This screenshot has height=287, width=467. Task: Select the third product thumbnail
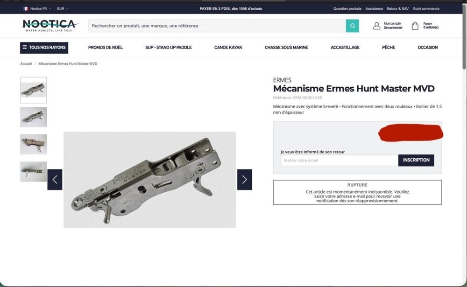coord(33,144)
